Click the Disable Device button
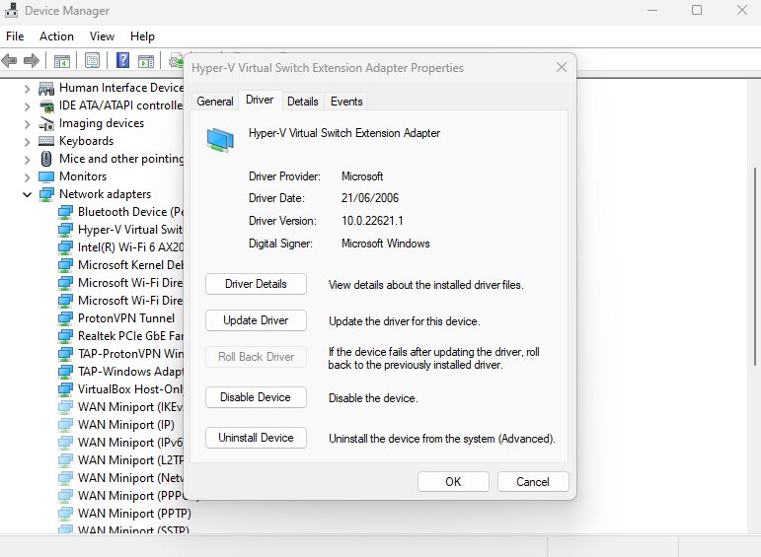 [x=256, y=397]
